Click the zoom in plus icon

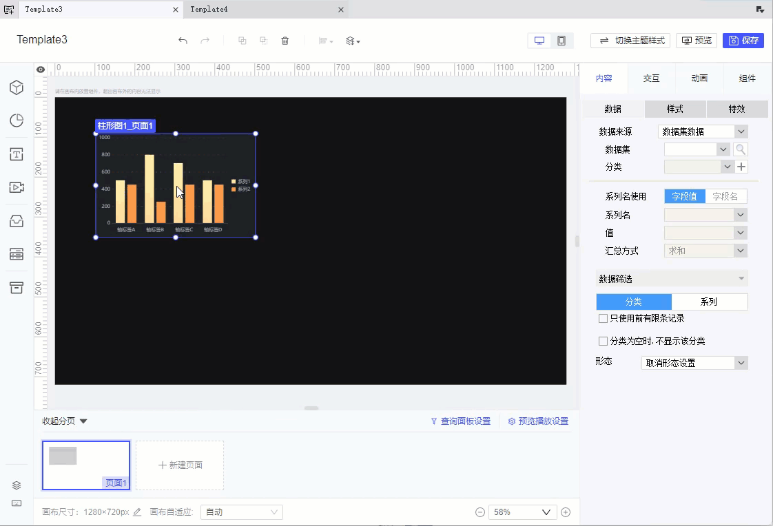566,512
